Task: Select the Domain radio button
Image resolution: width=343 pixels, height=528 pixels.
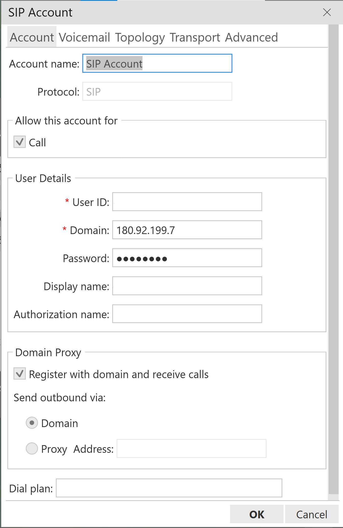Action: (32, 423)
